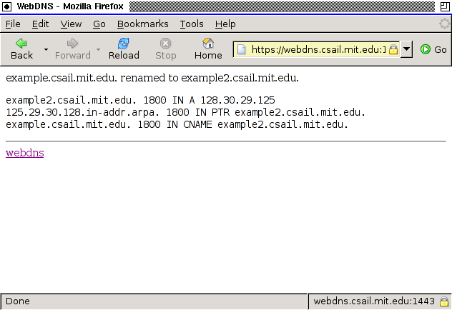452x310 pixels.
Task: Click the Forward arrow icon
Action: (x=72, y=43)
